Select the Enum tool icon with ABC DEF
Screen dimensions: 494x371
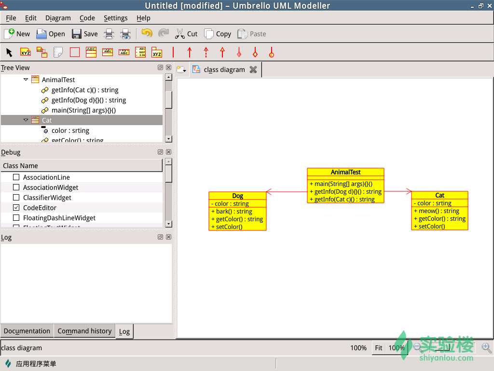point(140,52)
